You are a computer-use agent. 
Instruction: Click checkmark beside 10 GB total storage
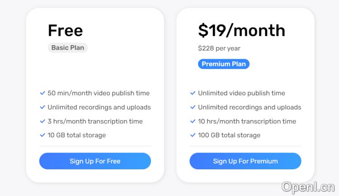coord(42,135)
